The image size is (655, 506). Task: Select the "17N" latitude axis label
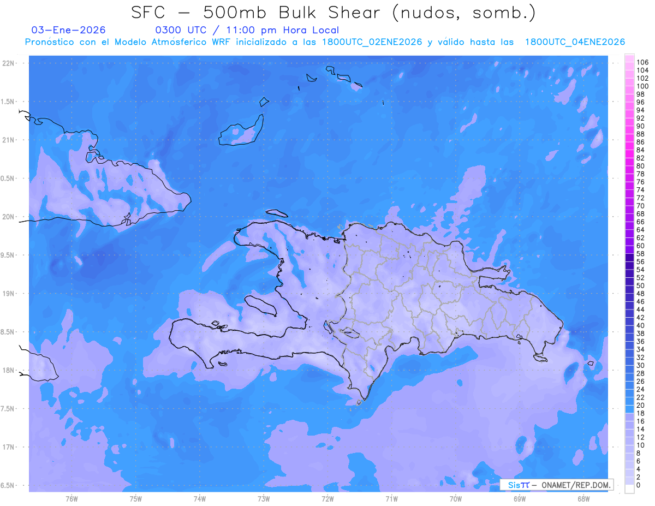point(9,447)
